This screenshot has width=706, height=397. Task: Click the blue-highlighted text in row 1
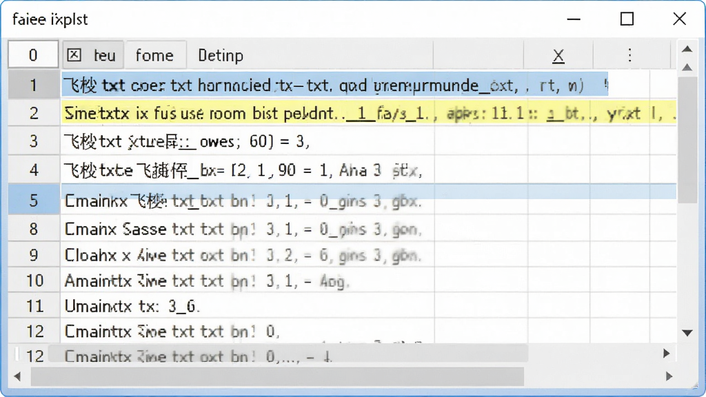pos(335,85)
